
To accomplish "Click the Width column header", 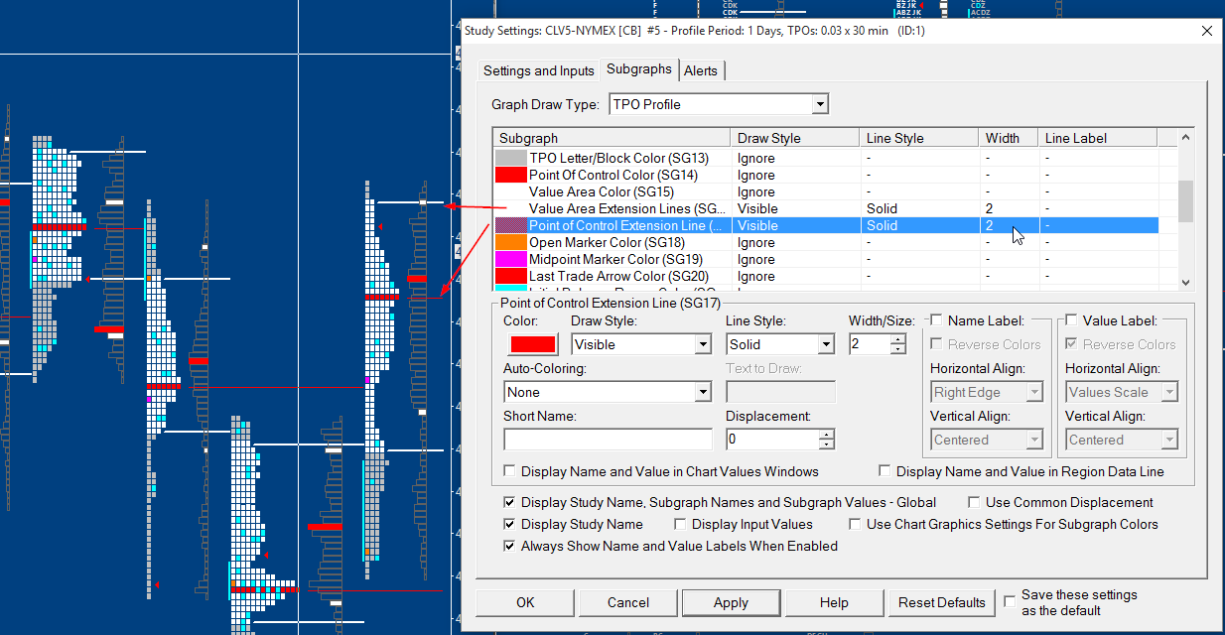I will click(x=1009, y=138).
